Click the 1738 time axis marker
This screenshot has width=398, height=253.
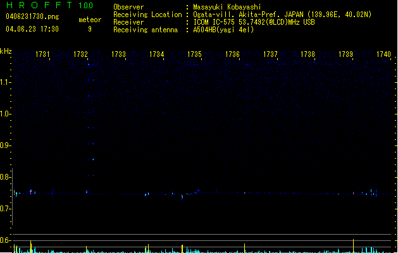(x=308, y=54)
